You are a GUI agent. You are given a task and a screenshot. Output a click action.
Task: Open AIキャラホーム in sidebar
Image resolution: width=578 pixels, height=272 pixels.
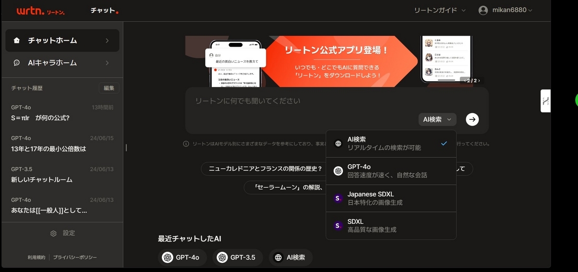[62, 63]
